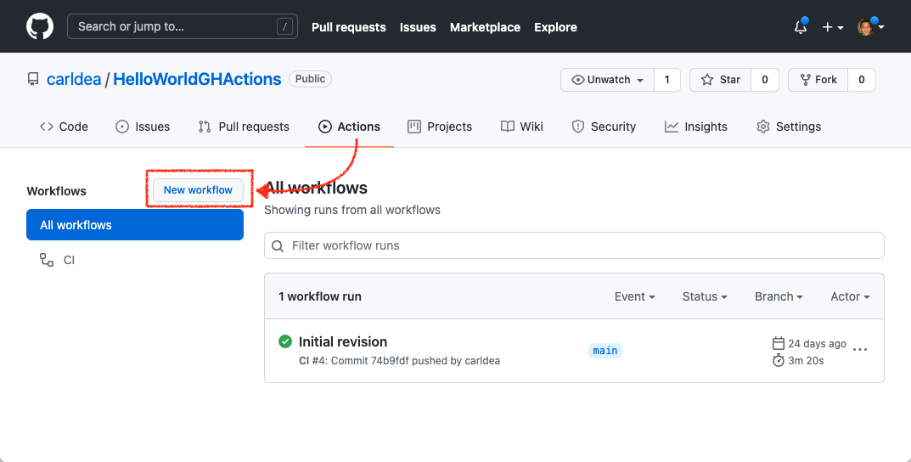Image resolution: width=911 pixels, height=462 pixels.
Task: Open the Event filter dropdown
Action: pos(634,296)
